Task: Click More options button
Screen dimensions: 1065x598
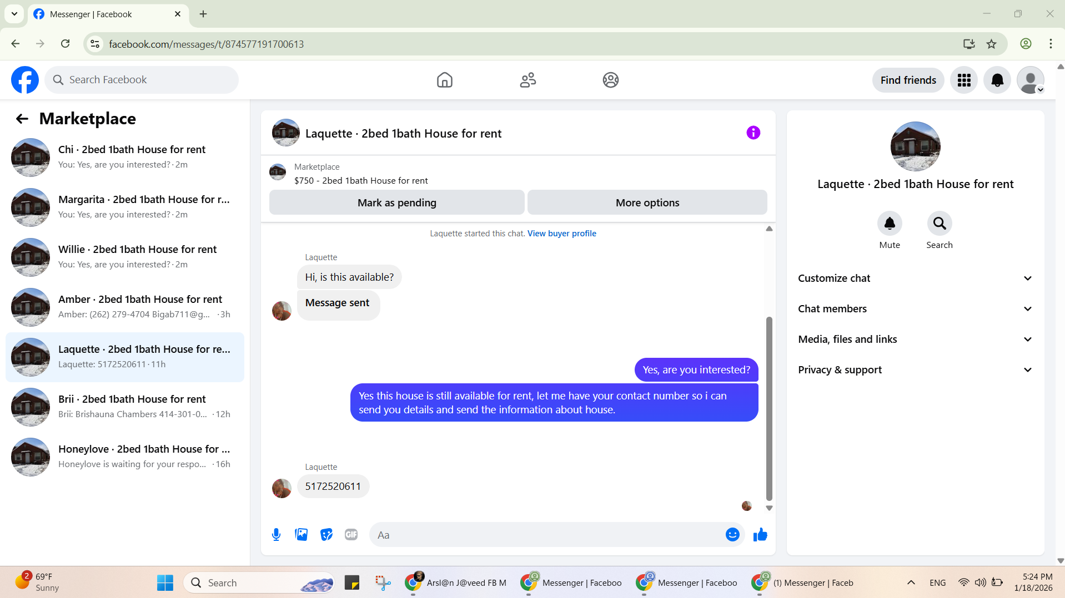Action: [x=647, y=202]
